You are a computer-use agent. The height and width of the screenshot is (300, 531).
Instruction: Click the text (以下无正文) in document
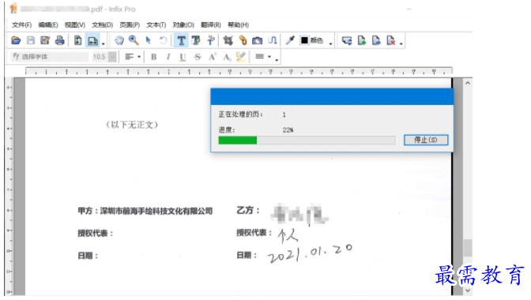(132, 125)
